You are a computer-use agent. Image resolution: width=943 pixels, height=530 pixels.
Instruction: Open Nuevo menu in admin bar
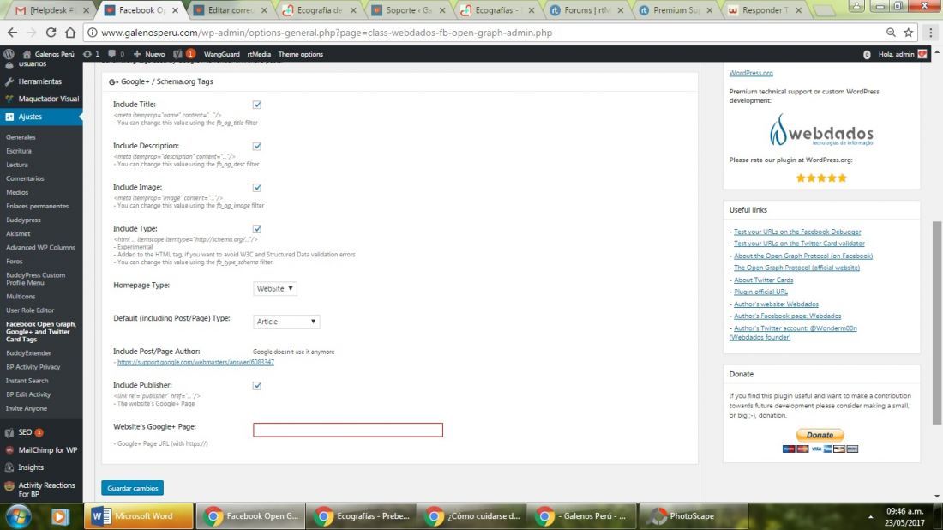149,54
